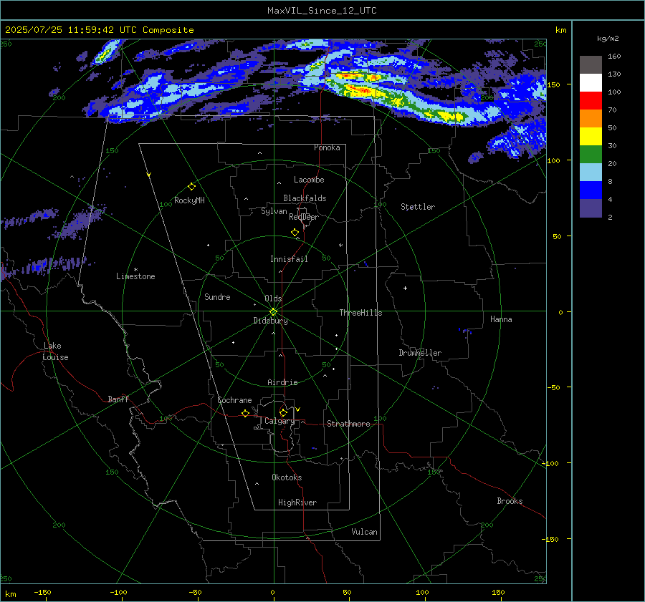645x602 pixels.
Task: Click the ThreeHills town label
Action: point(360,313)
